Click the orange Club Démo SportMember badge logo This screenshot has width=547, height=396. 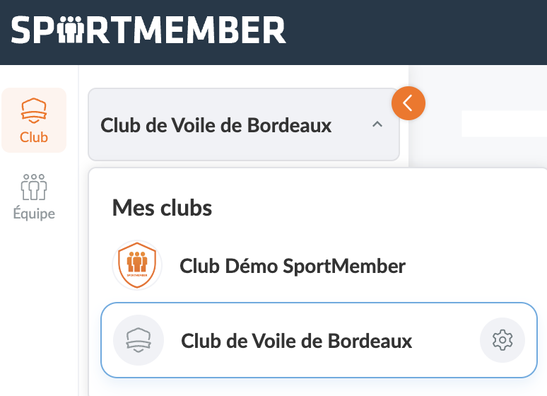click(x=137, y=267)
